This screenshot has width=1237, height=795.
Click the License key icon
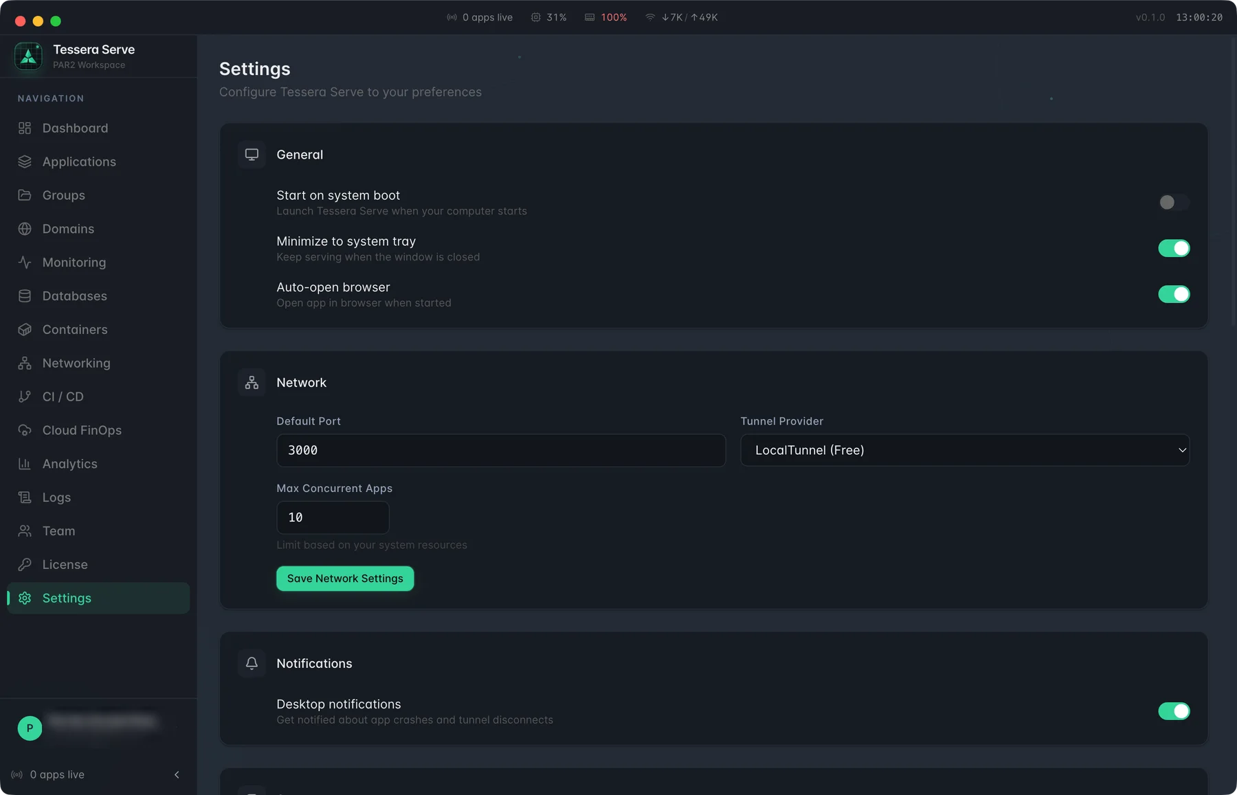pyautogui.click(x=25, y=565)
